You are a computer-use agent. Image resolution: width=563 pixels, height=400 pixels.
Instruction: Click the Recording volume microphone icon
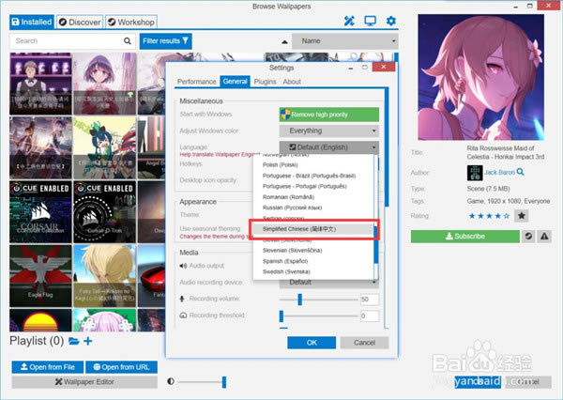182,299
